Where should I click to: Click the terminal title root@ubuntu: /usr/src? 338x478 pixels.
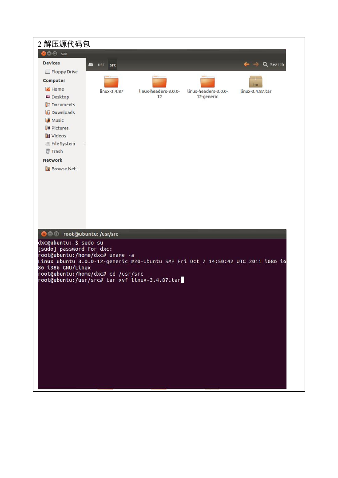point(91,234)
